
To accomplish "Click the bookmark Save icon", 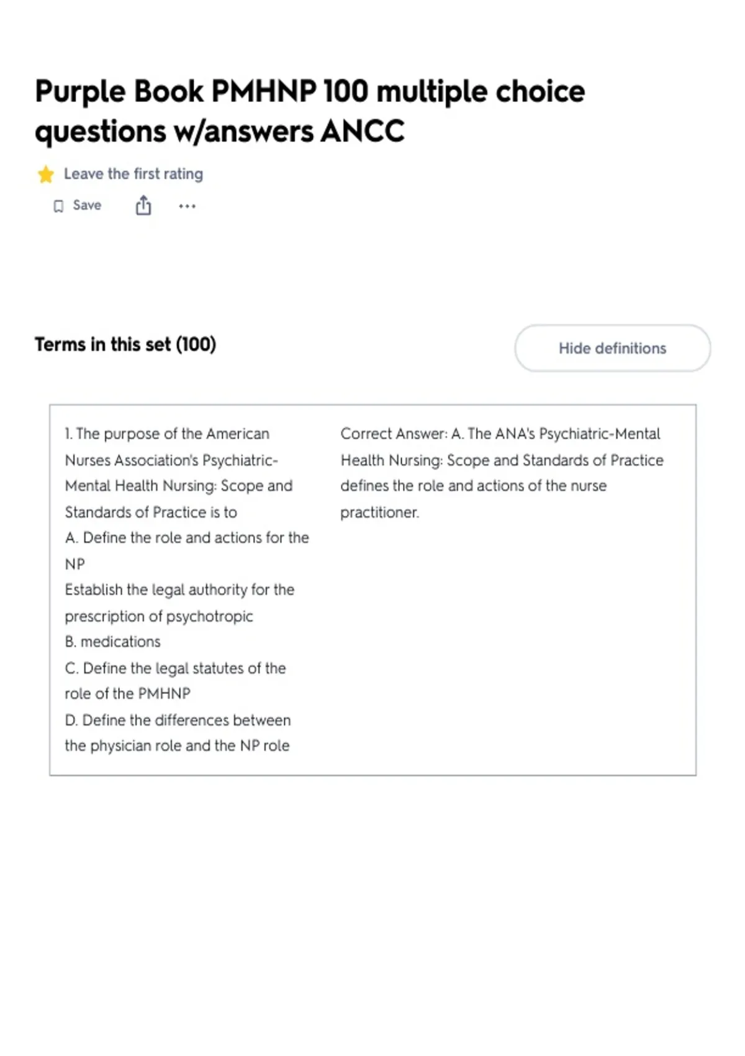I will point(58,206).
